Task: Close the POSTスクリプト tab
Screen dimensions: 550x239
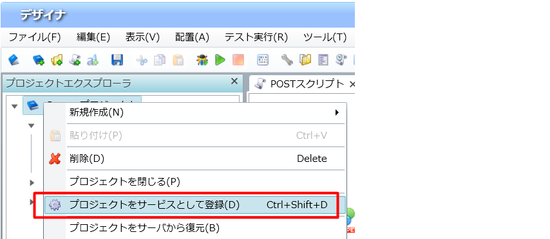Action: (352, 84)
